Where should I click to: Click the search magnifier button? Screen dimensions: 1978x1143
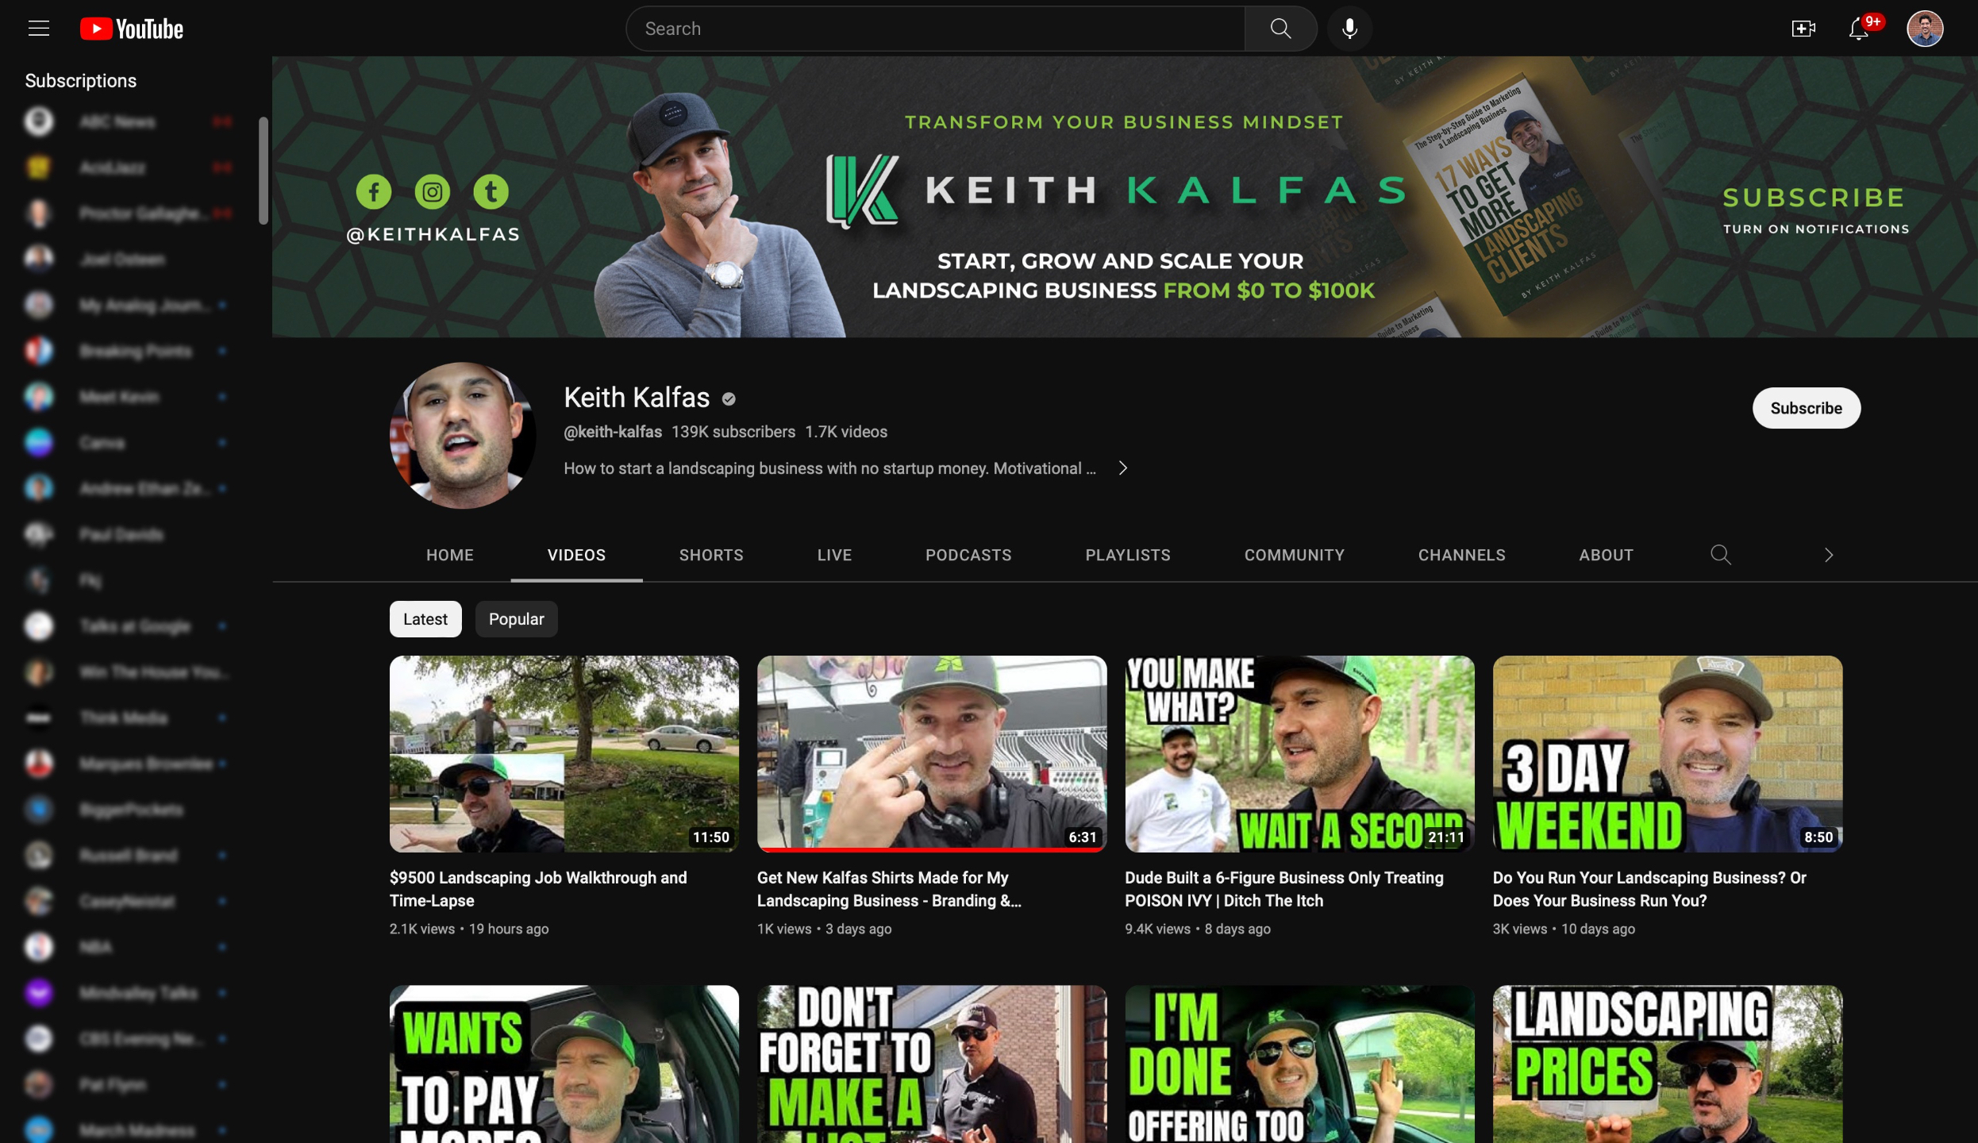coord(1280,29)
